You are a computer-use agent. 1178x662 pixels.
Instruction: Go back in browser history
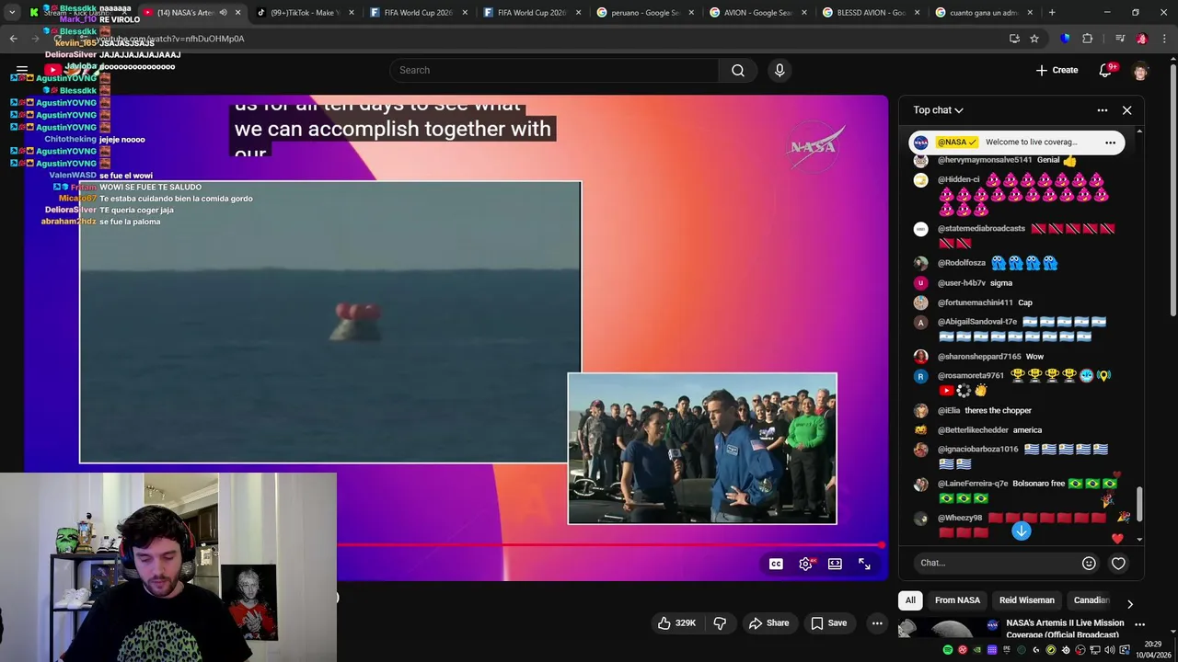point(13,39)
